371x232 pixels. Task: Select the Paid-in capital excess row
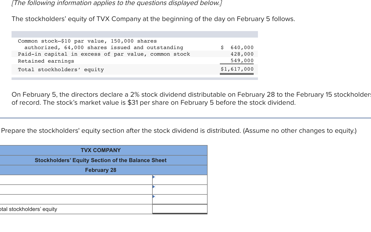100,54
